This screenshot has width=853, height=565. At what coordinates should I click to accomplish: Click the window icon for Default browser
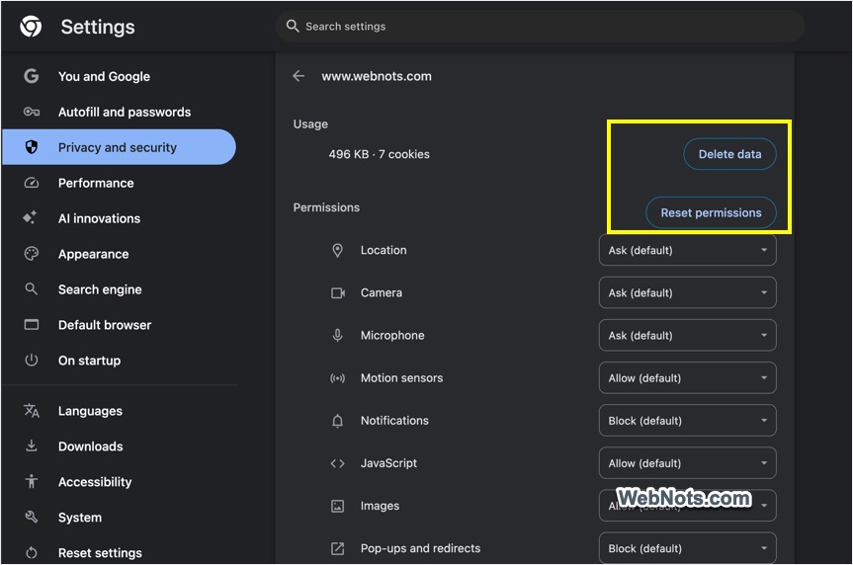coord(31,325)
